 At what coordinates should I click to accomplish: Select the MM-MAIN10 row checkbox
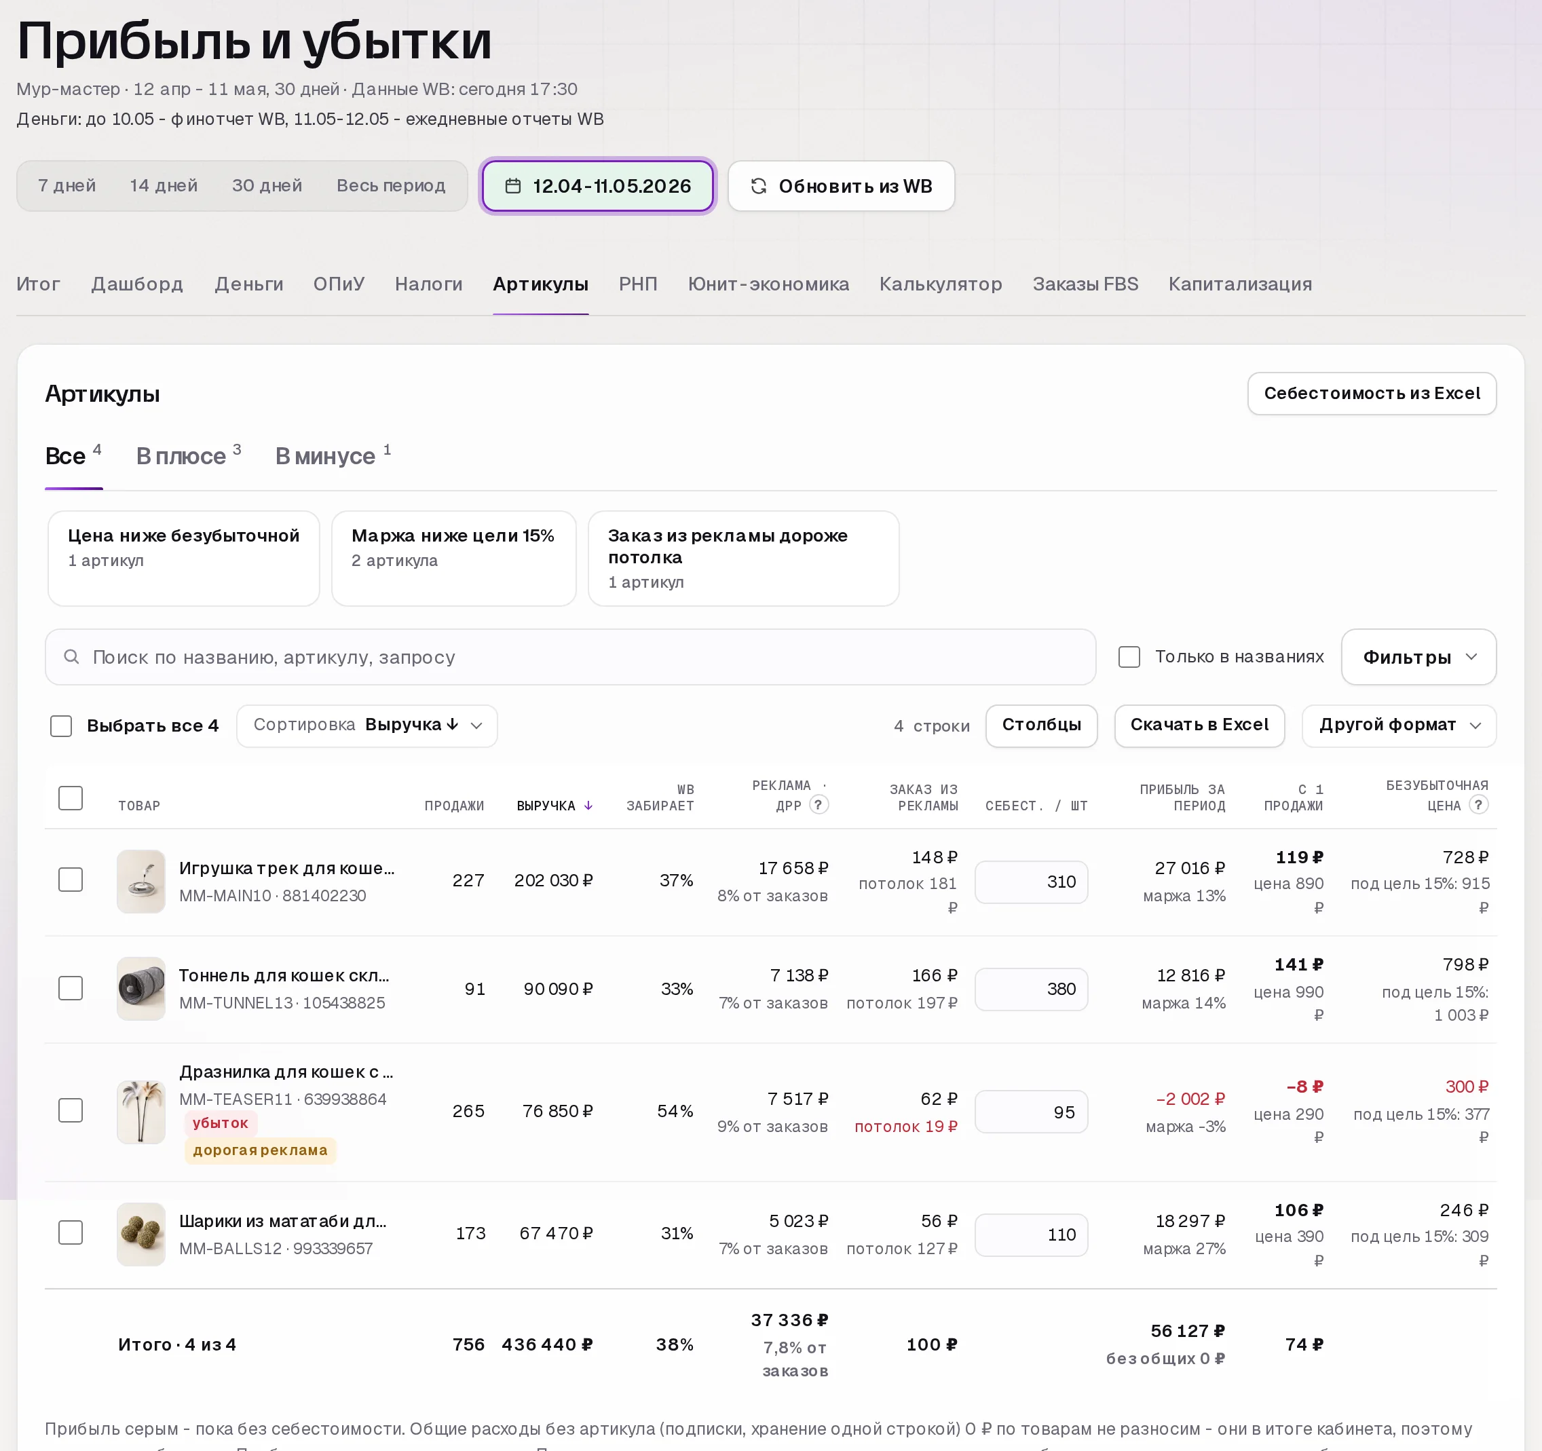pos(71,880)
